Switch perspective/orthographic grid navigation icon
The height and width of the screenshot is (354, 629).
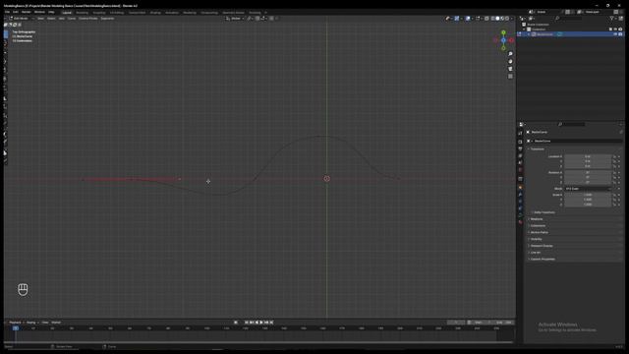[510, 77]
